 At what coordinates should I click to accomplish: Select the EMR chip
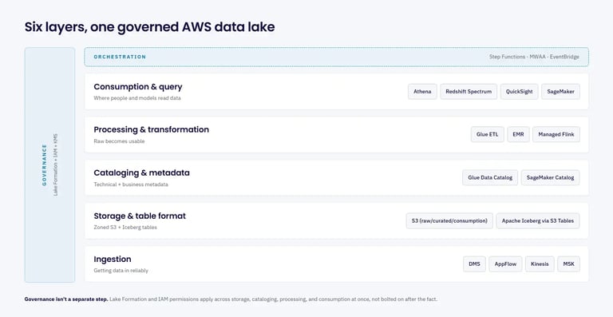tap(518, 134)
